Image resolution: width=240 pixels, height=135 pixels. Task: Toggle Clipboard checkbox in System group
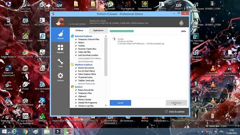click(76, 96)
